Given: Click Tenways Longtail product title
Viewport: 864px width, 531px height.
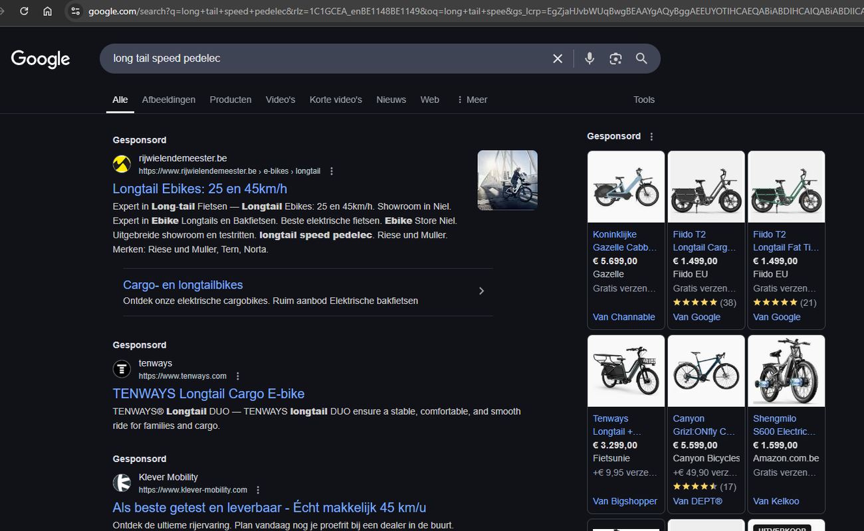Looking at the screenshot, I should (617, 425).
